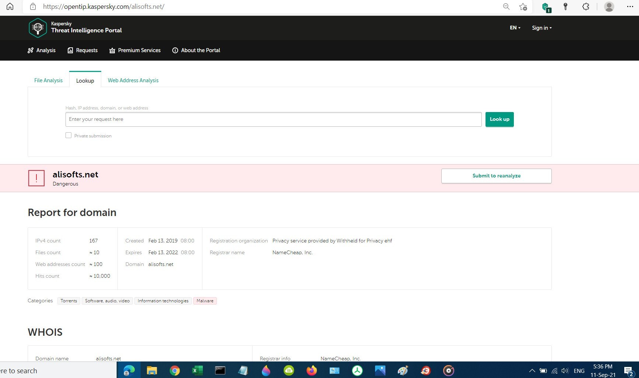Open the EN language dropdown
Image resolution: width=639 pixels, height=378 pixels.
[515, 28]
